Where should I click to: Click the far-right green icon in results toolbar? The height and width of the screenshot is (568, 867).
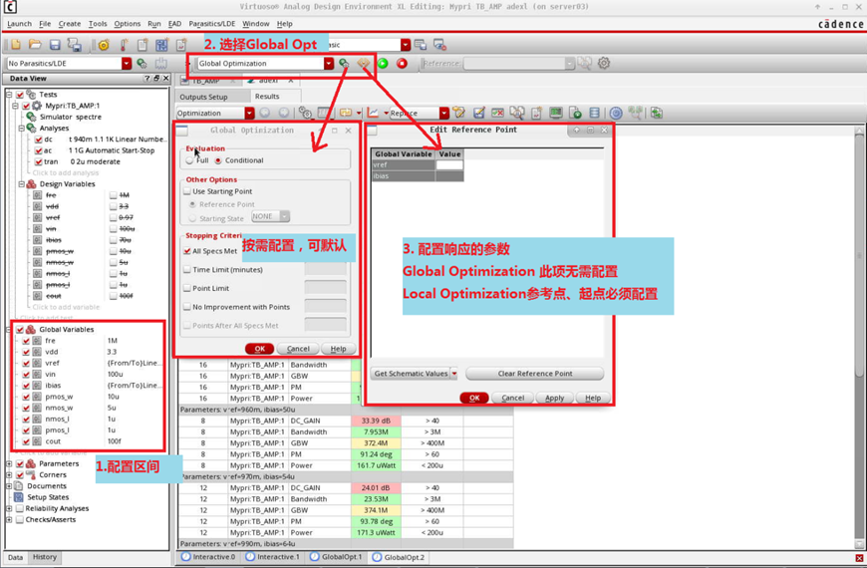click(657, 113)
